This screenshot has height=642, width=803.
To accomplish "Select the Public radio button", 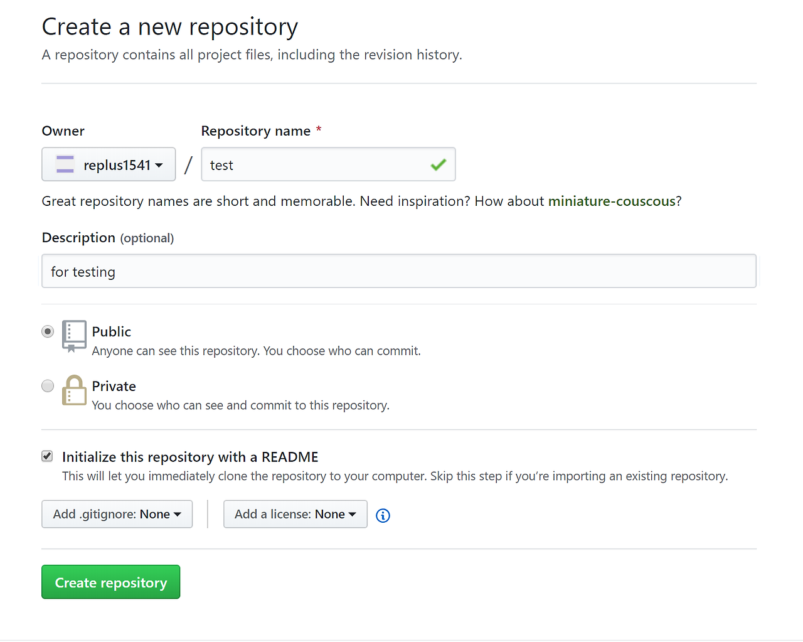I will 48,331.
